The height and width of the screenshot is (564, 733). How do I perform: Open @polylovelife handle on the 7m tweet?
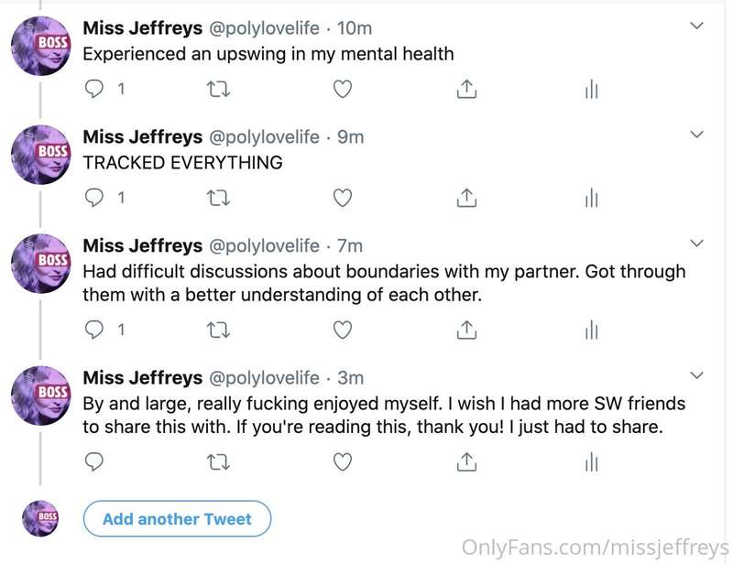[x=264, y=245]
